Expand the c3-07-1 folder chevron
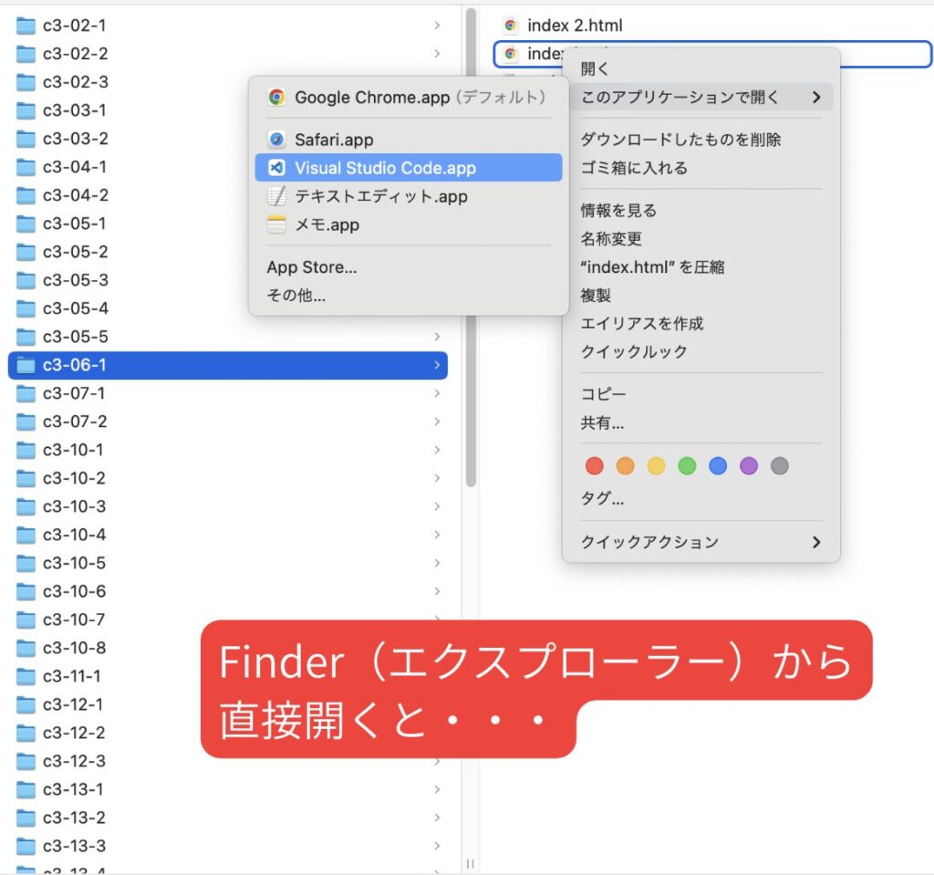Image resolution: width=934 pixels, height=875 pixels. click(438, 393)
